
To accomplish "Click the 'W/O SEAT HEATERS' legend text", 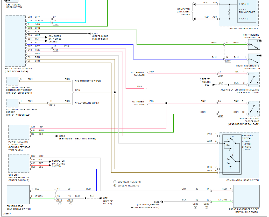I will (129, 182).
